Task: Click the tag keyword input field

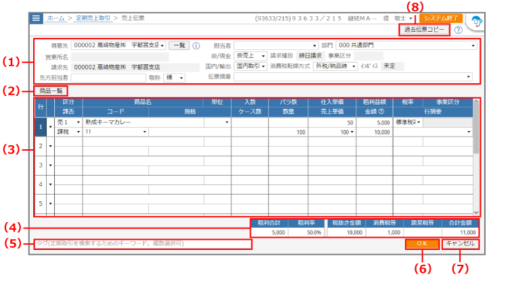Action: click(143, 244)
